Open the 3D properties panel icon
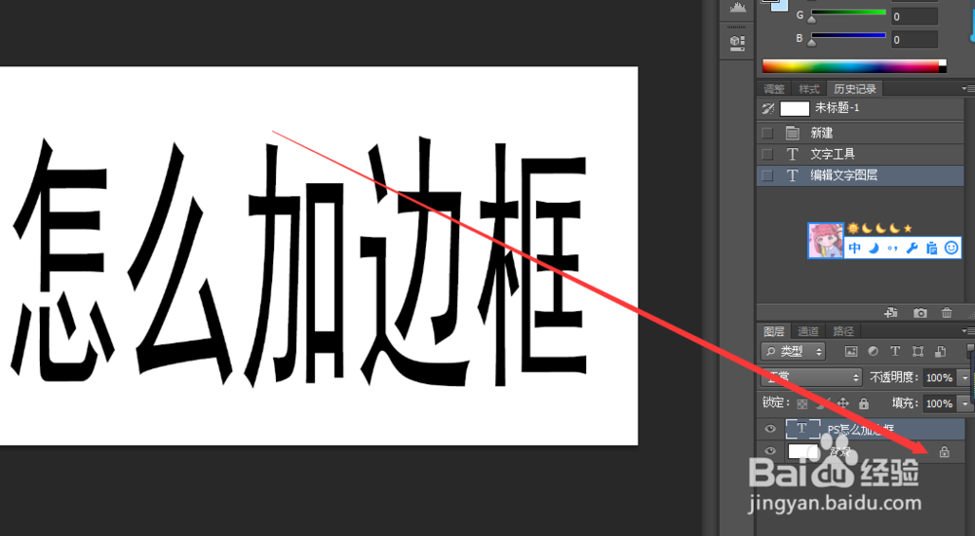The image size is (975, 536). click(737, 42)
